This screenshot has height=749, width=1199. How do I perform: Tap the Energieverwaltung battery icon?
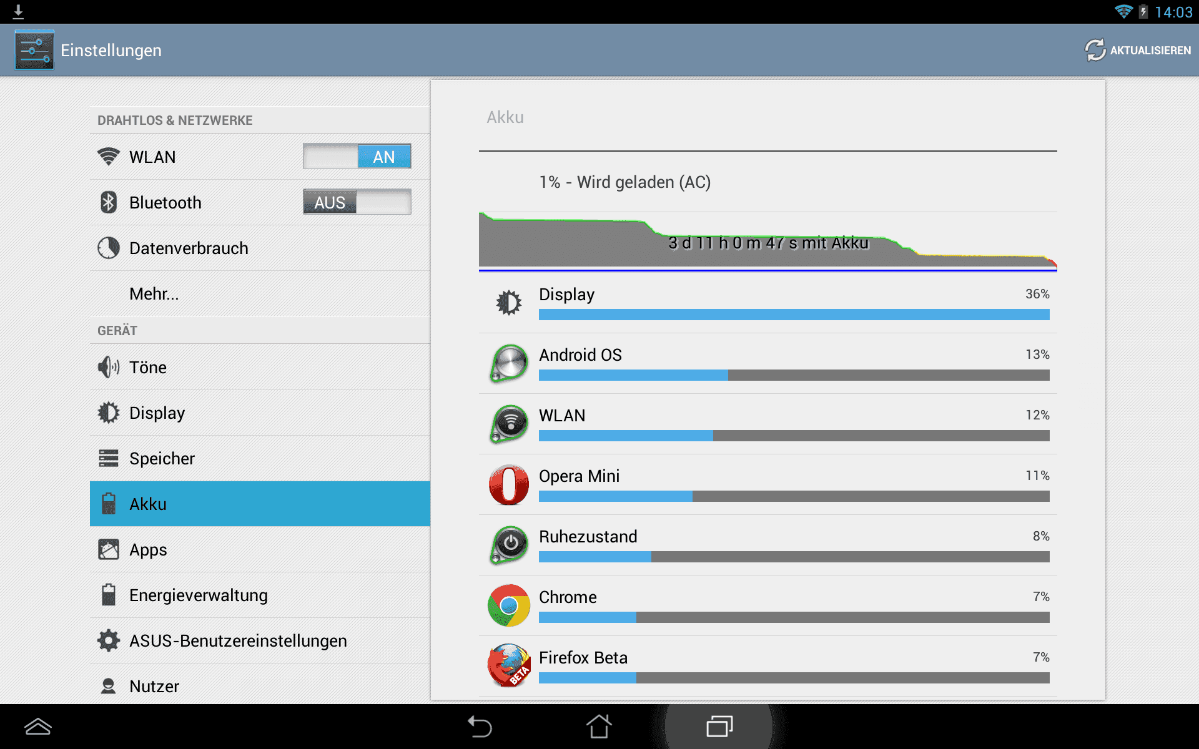pos(109,595)
